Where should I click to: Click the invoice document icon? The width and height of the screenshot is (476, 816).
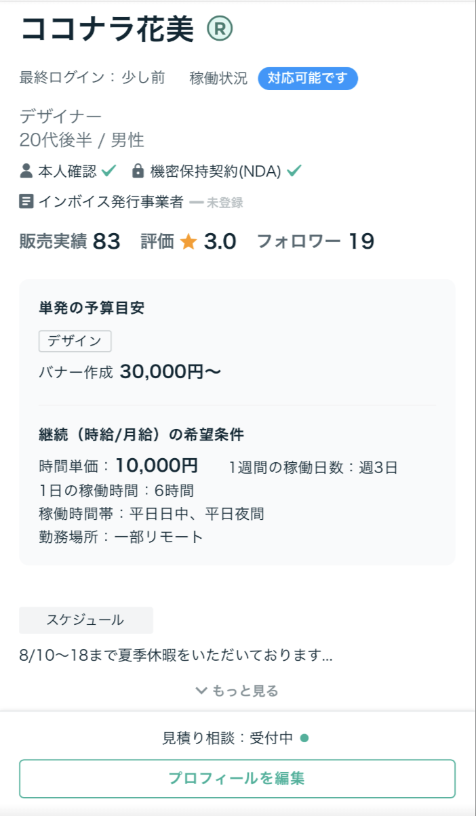click(26, 201)
